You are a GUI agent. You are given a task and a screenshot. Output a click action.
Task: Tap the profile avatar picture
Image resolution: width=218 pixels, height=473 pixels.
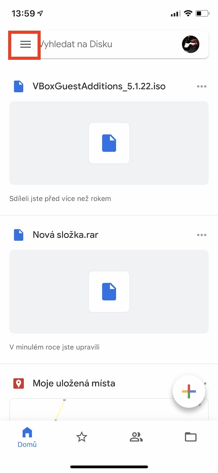191,44
